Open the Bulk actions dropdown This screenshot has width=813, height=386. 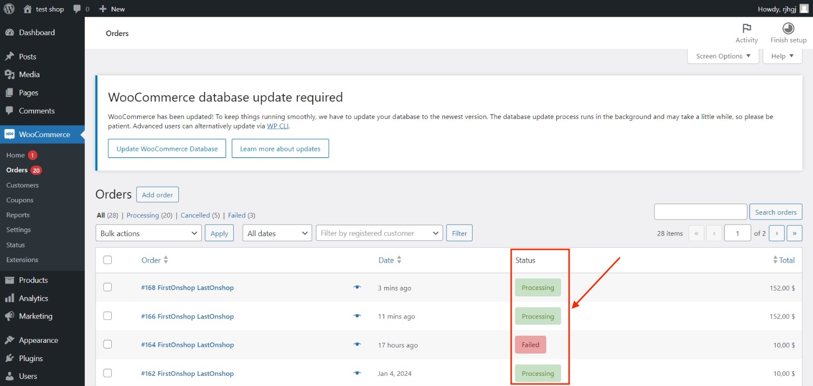[148, 233]
